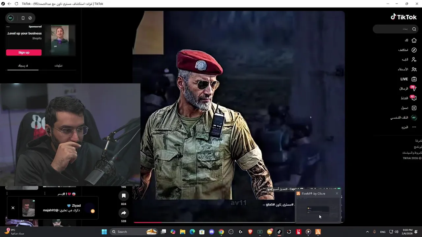Screen dimensions: 422x237
Task: Open Activity (النشاط) with 17 badge
Action: 414,98
